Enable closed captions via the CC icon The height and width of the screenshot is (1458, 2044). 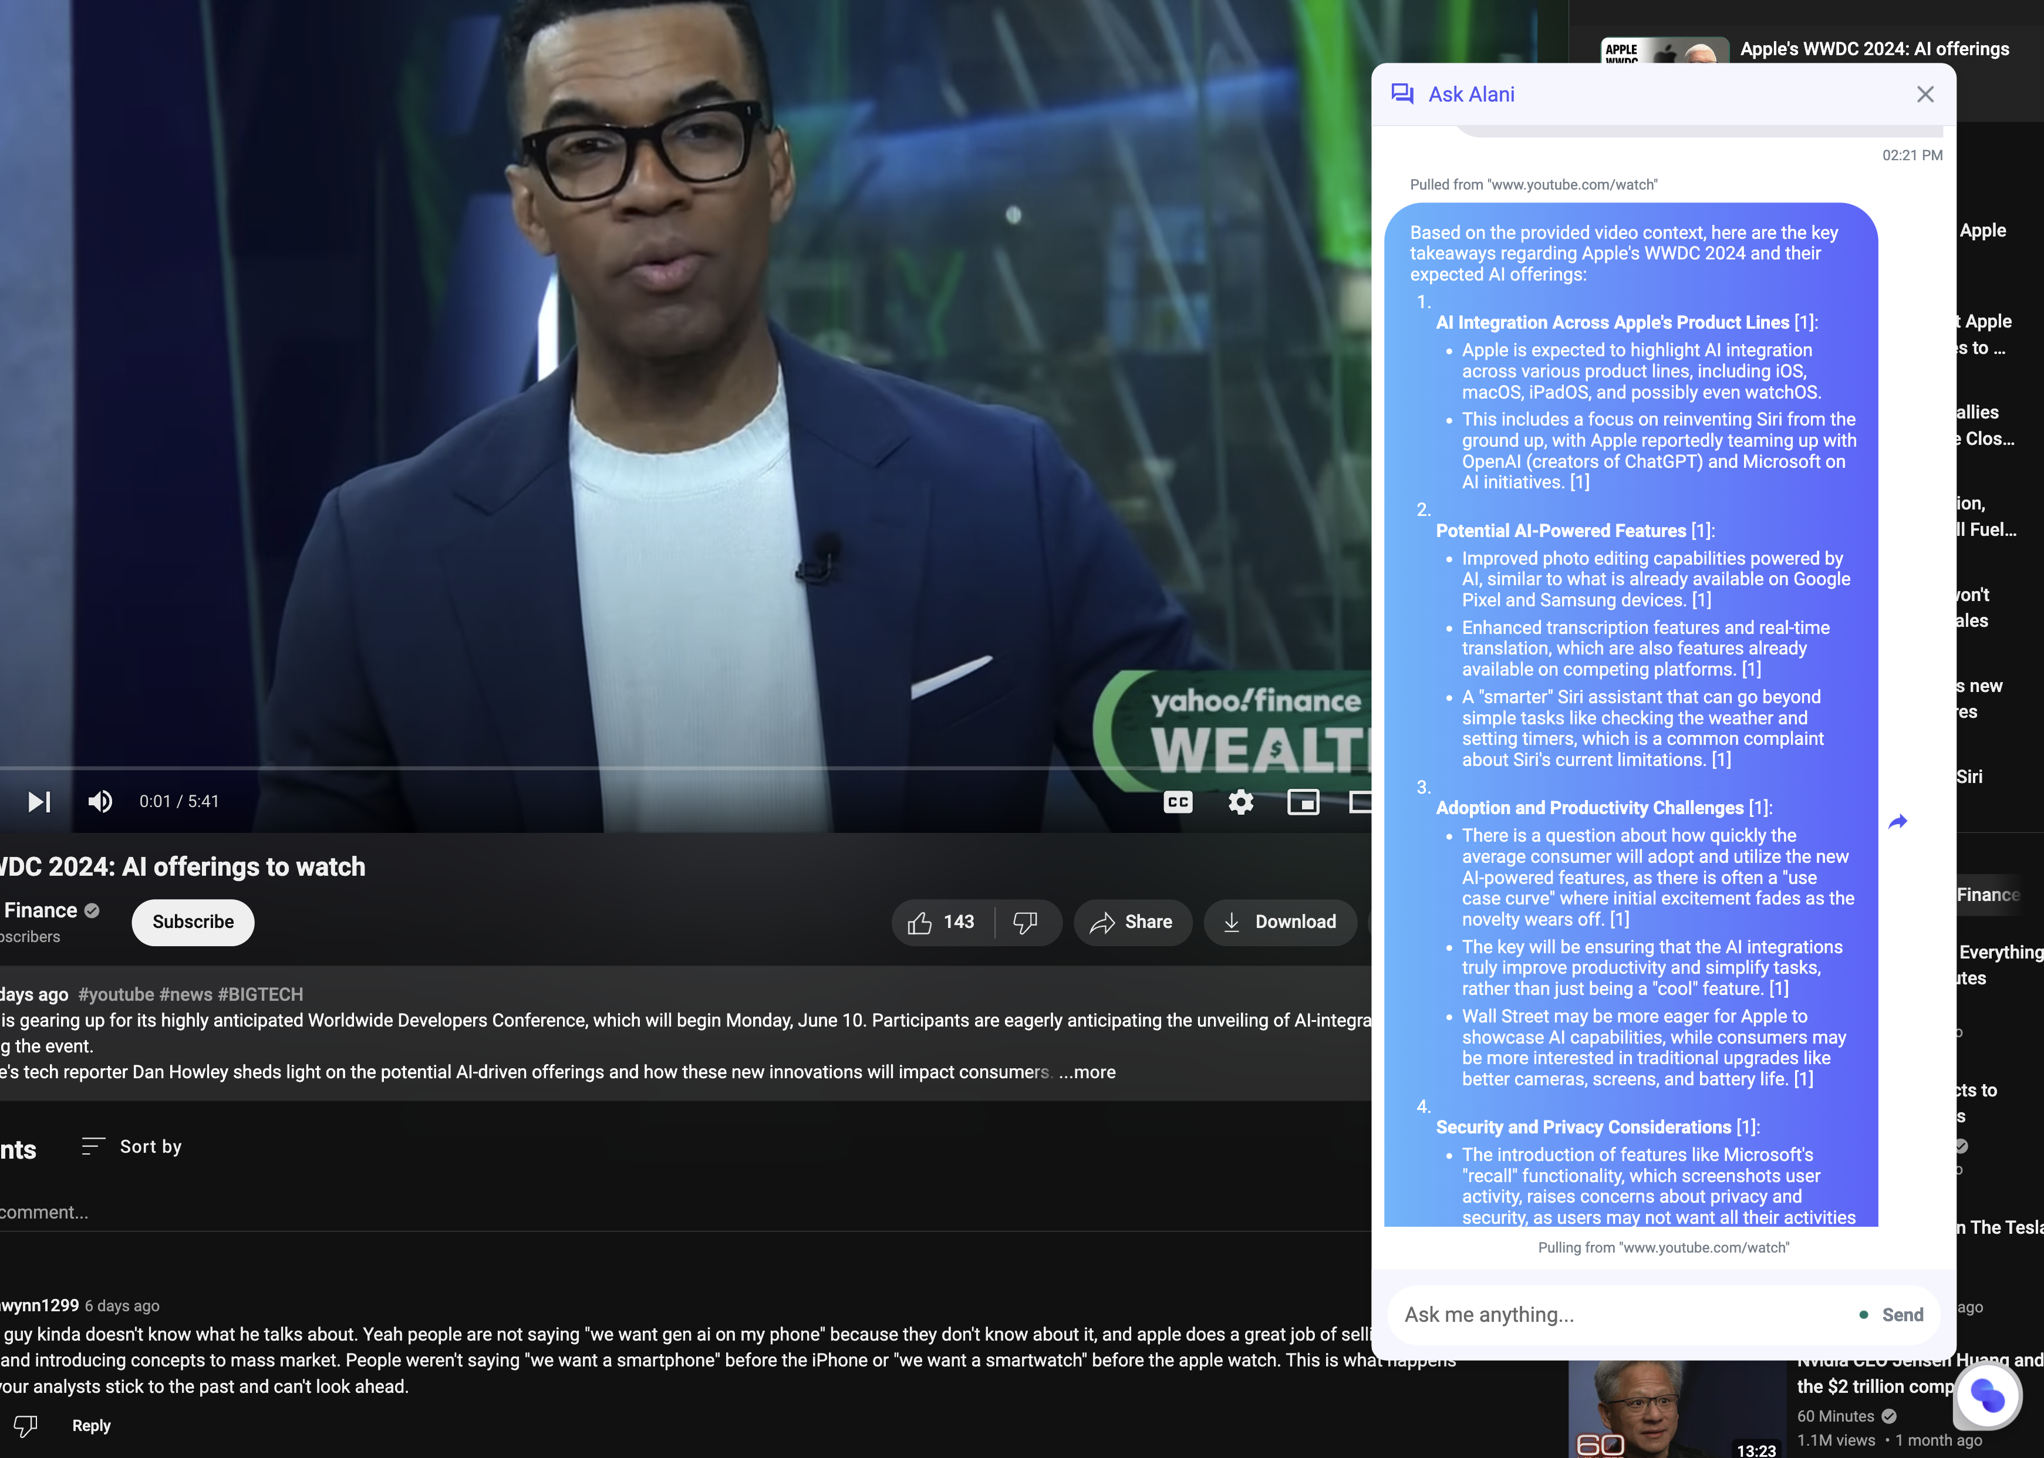[1178, 802]
